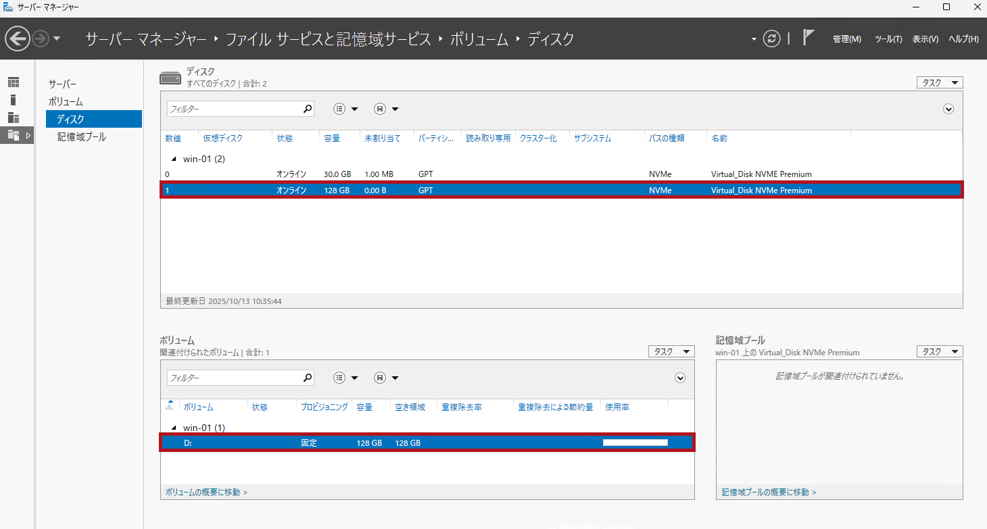Open the 管理(M) menu

click(x=846, y=39)
